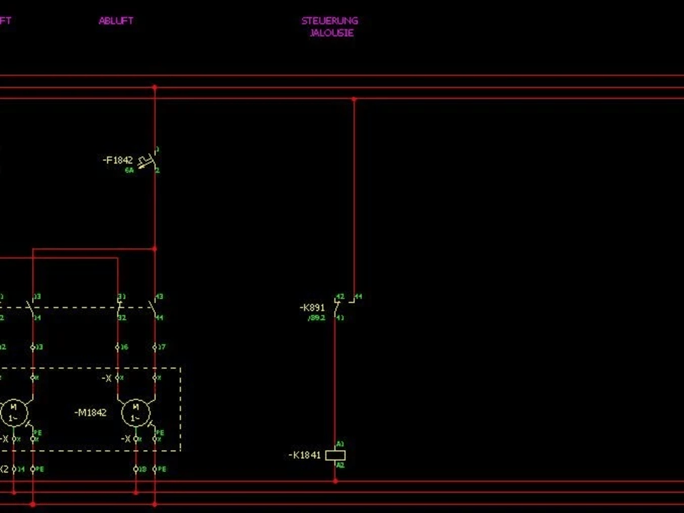
Task: Select the right motor circle of -M1842
Action: coord(135,412)
